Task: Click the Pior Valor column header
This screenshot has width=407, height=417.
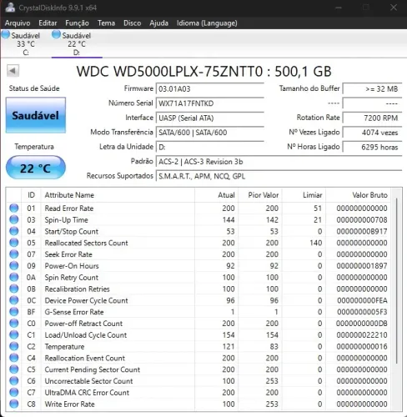Action: pos(260,195)
